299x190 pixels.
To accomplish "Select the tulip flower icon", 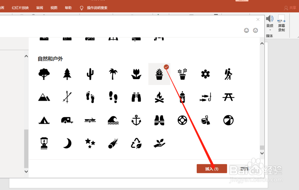I will pos(136,74).
